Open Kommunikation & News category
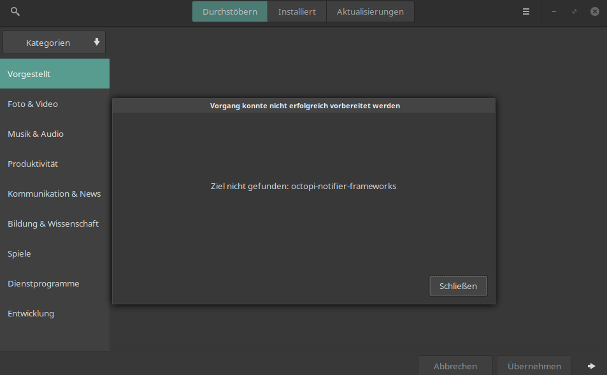 55,194
